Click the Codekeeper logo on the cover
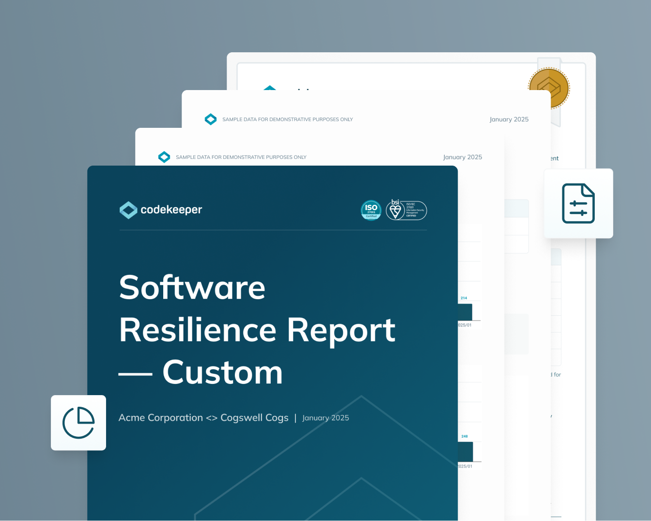Viewport: 651px width, 521px height. tap(160, 210)
